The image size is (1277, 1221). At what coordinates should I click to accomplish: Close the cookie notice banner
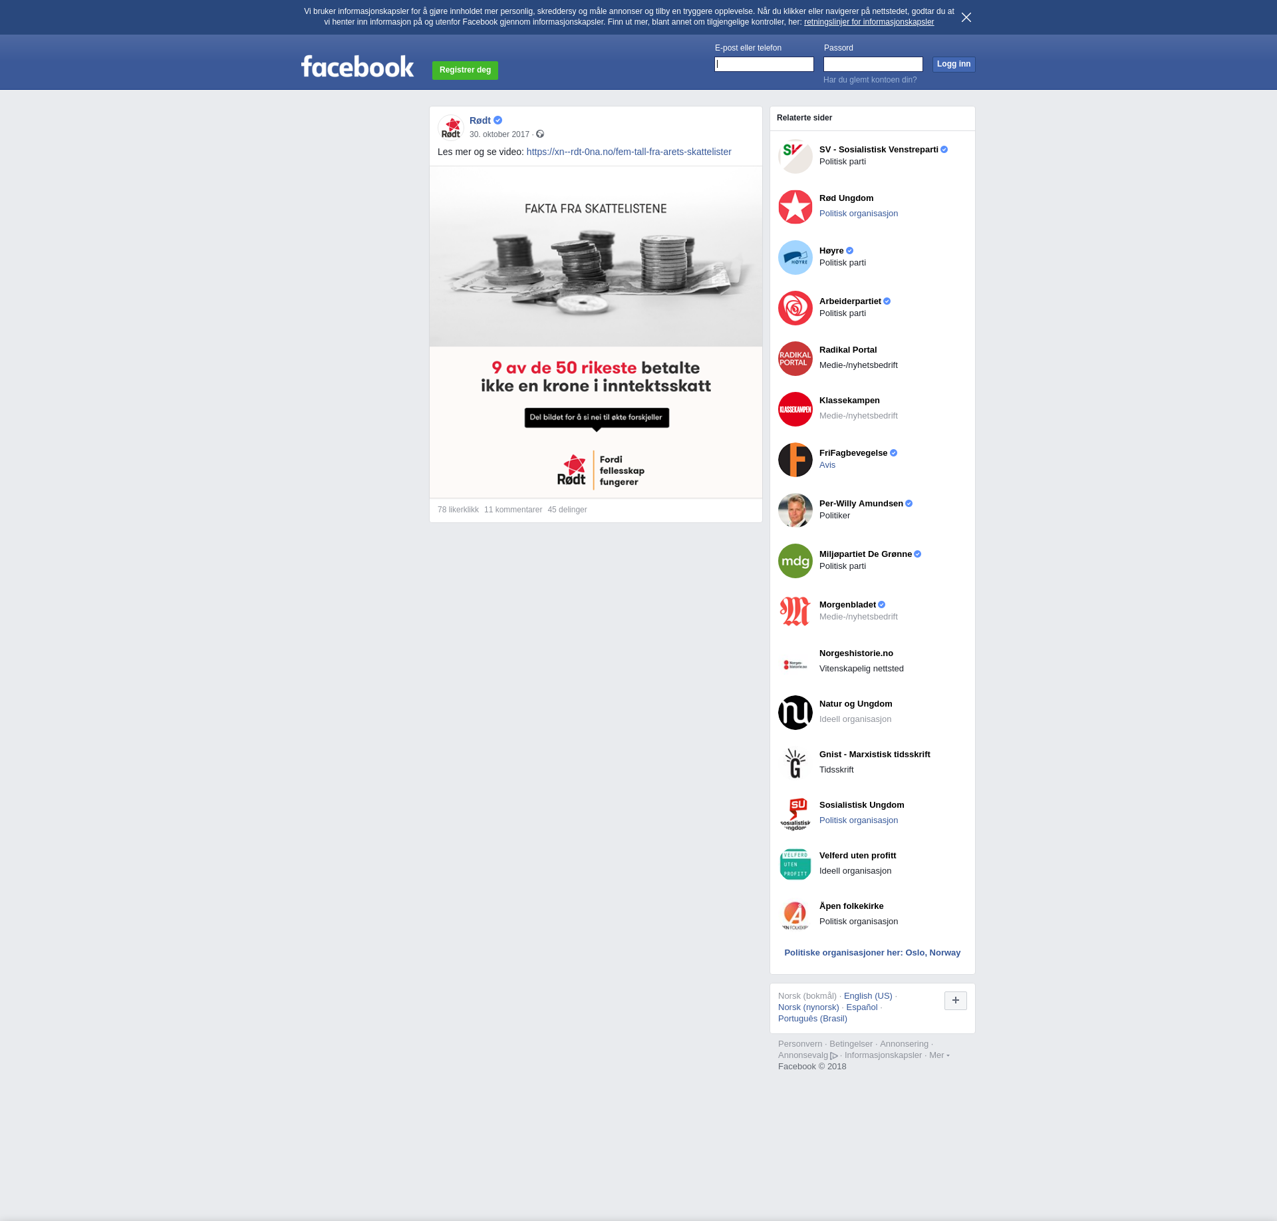coord(966,17)
